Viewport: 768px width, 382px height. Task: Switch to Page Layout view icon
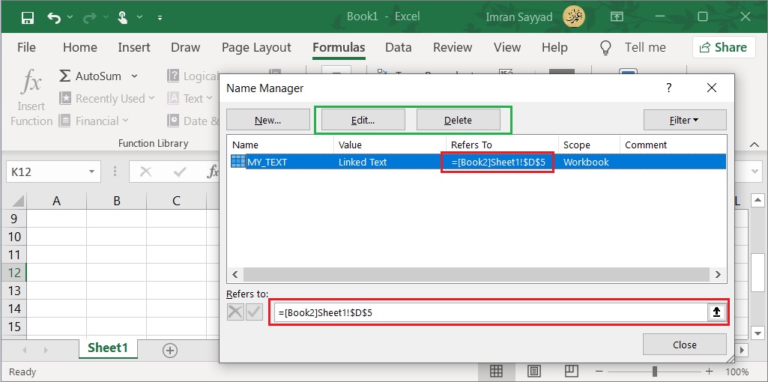pyautogui.click(x=534, y=371)
